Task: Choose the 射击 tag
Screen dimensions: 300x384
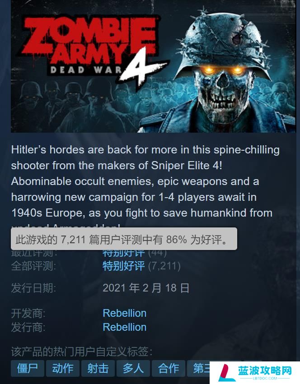Action: (x=98, y=368)
